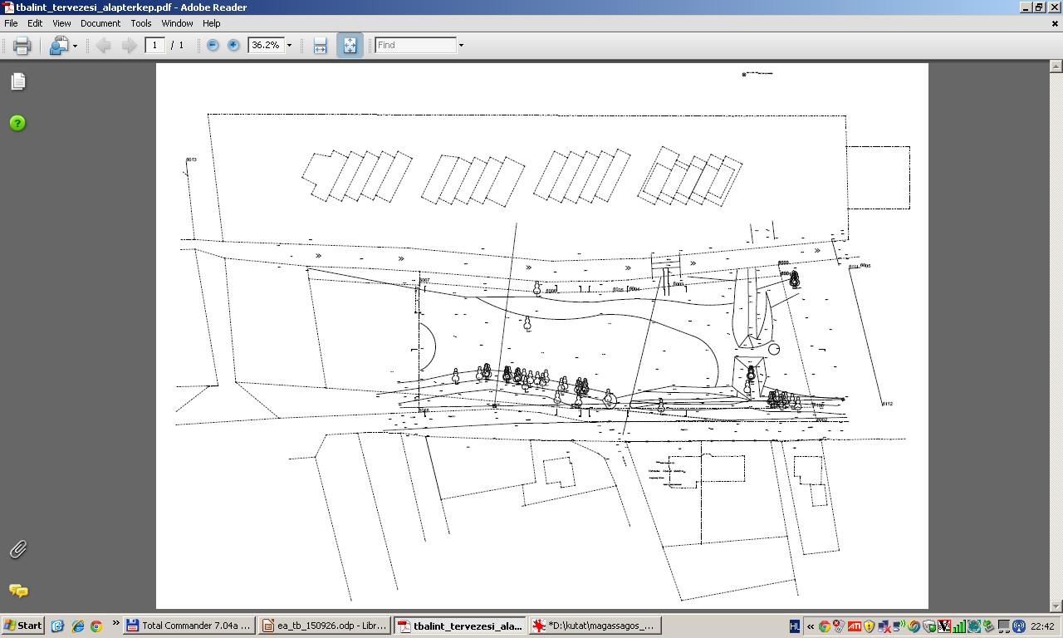Open the zoom percentage dropdown arrow
Viewport: 1063px width, 638px height.
tap(289, 45)
